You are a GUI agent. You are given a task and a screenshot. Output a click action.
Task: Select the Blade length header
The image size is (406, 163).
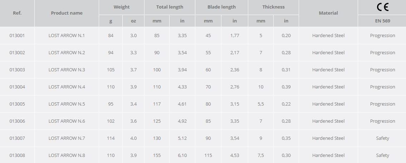point(221,7)
